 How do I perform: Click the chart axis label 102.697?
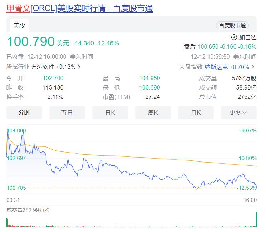point(16,158)
